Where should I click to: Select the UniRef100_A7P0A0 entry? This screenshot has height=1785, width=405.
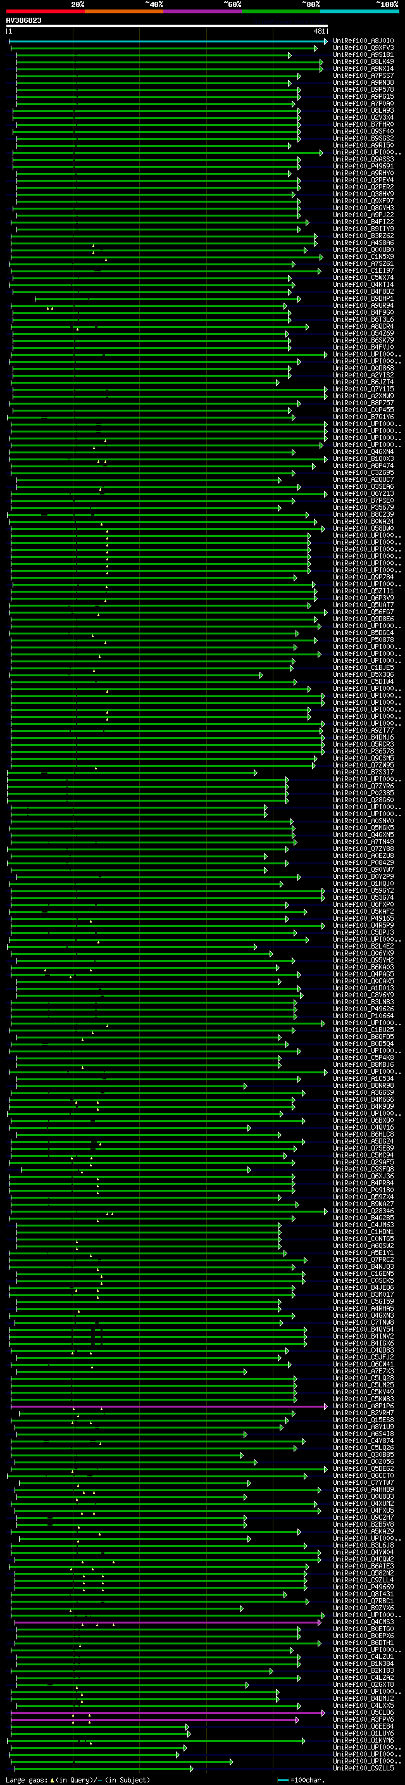coord(363,103)
